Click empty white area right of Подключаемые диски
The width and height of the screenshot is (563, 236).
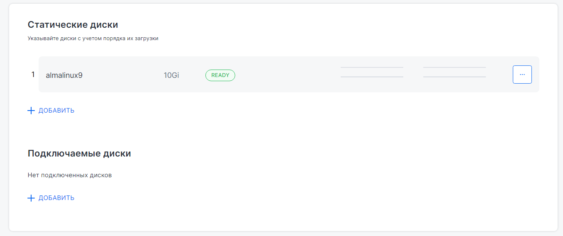coord(332,154)
